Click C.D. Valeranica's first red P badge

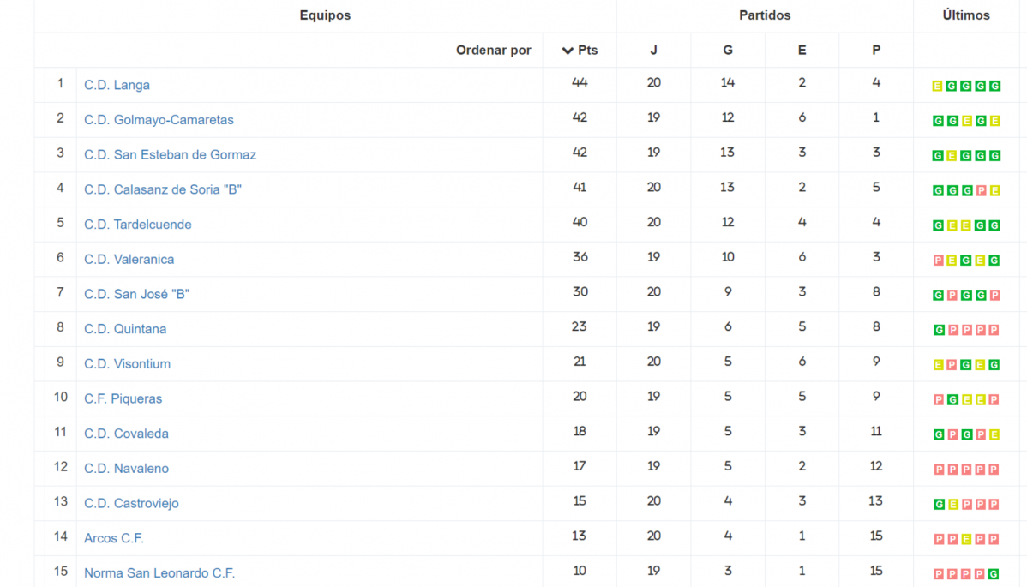coord(937,261)
